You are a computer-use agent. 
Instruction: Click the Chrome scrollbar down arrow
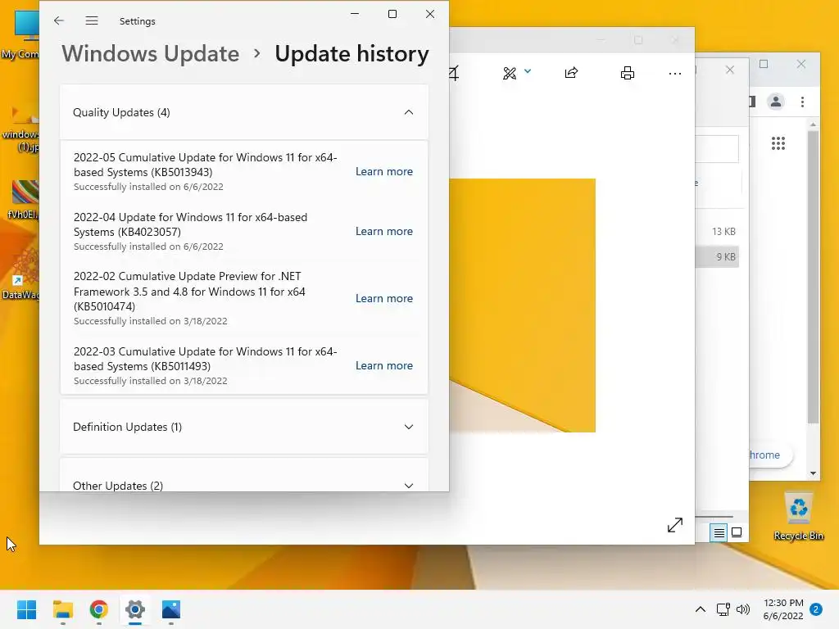(x=814, y=473)
